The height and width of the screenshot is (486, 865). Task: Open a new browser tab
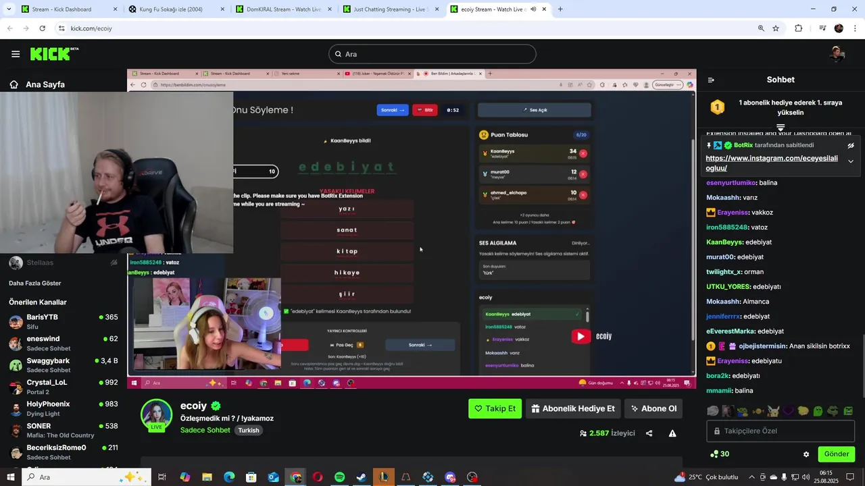click(560, 9)
